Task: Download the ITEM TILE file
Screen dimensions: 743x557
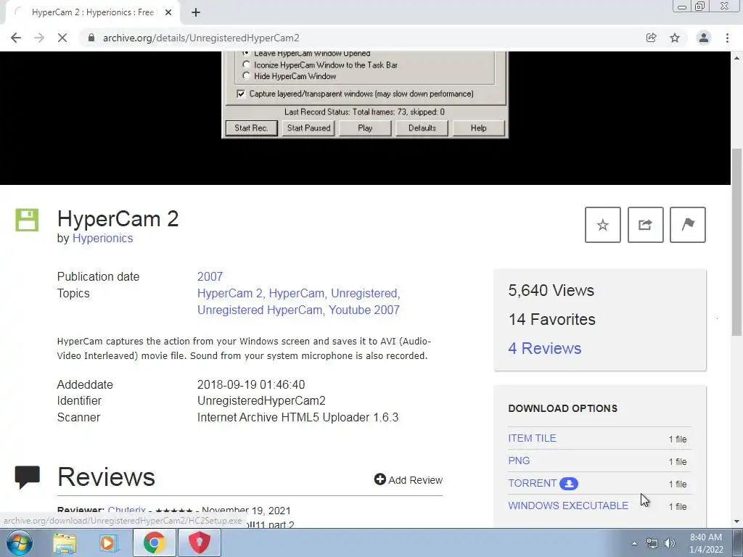Action: coord(532,438)
